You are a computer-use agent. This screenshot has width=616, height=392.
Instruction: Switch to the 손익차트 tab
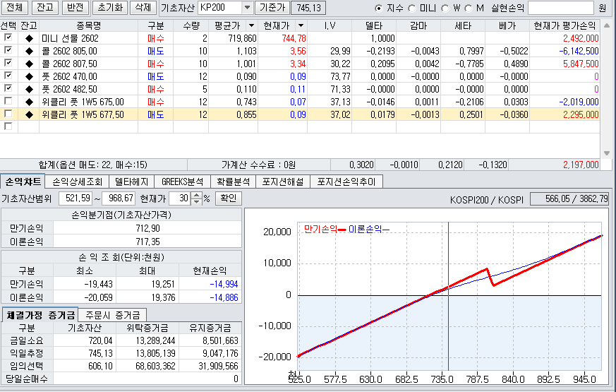[23, 182]
